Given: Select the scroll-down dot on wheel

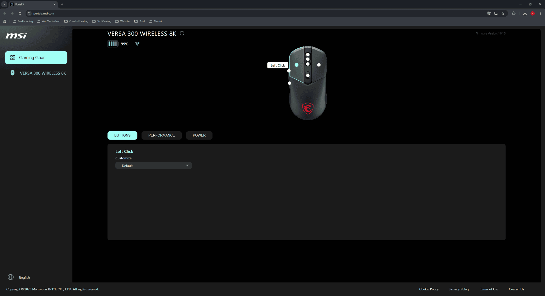Looking at the screenshot, I should click(308, 64).
